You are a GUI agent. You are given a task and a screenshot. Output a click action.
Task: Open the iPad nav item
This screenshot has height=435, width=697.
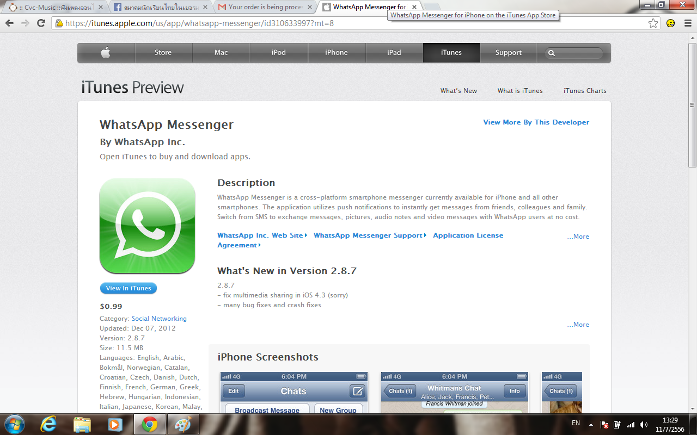click(394, 53)
